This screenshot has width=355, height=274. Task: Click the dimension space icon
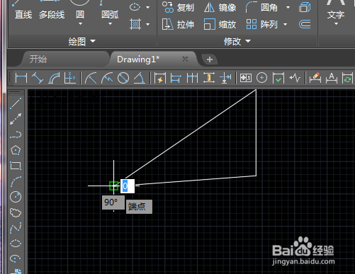(x=209, y=78)
